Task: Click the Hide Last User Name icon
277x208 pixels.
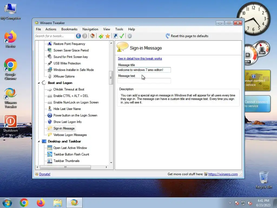Action: (50, 109)
